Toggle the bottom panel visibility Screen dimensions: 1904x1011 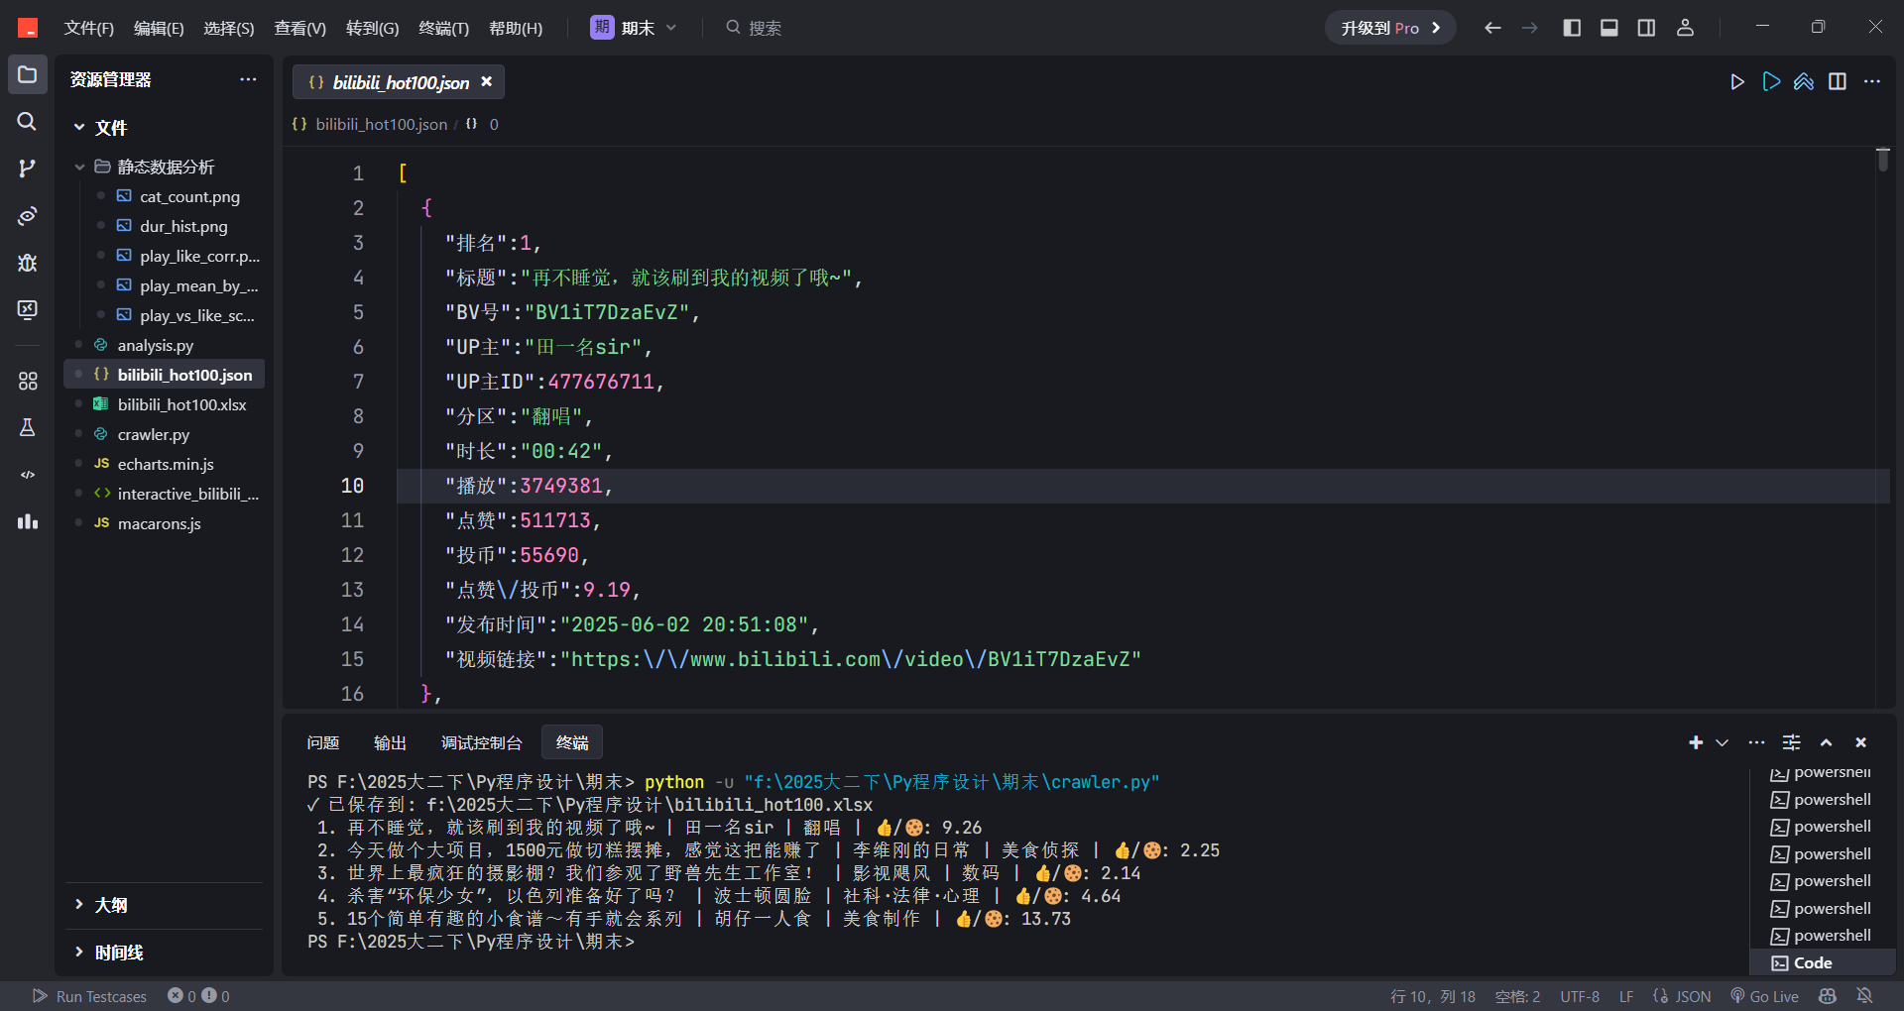click(1609, 28)
